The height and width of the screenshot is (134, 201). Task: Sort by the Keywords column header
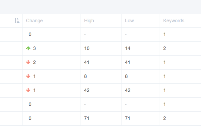pyautogui.click(x=174, y=21)
